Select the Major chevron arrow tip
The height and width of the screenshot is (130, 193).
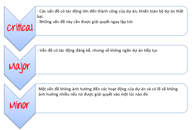20,88
